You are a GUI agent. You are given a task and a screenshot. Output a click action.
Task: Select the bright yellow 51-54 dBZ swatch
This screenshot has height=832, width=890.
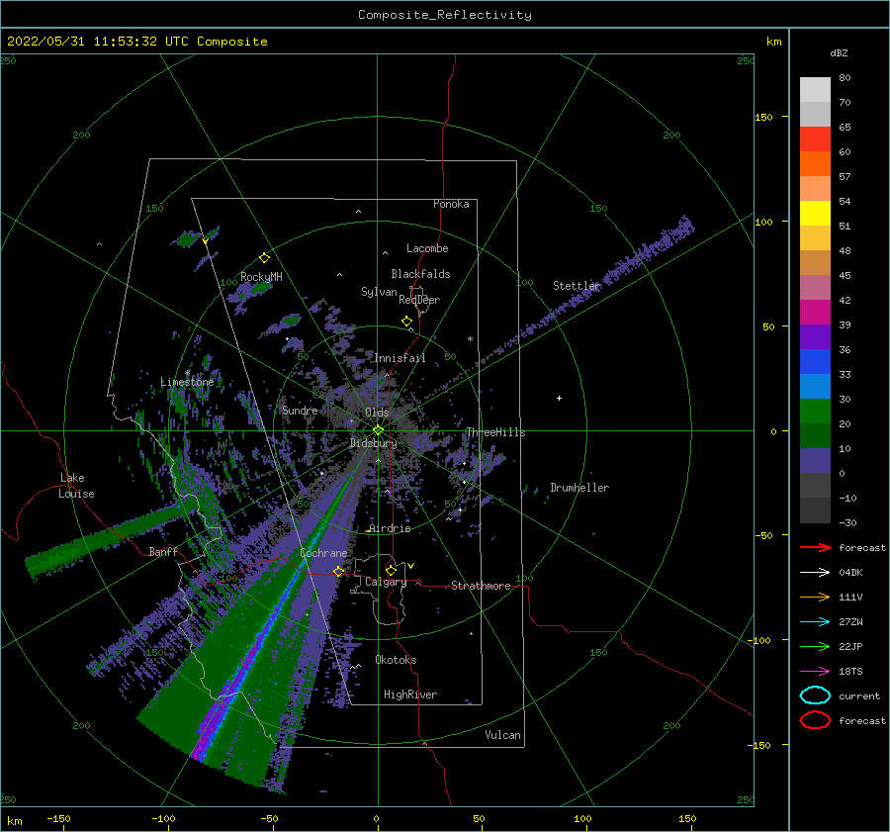(815, 213)
